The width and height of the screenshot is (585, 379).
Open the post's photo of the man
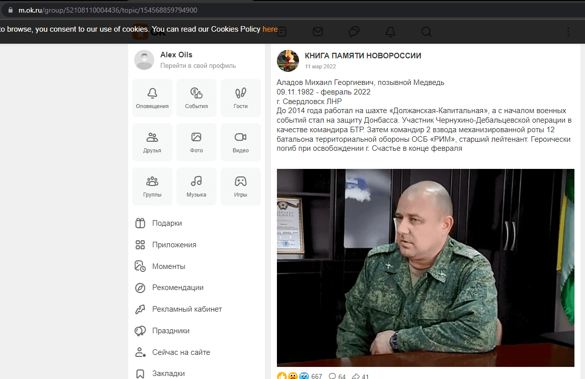tap(425, 267)
